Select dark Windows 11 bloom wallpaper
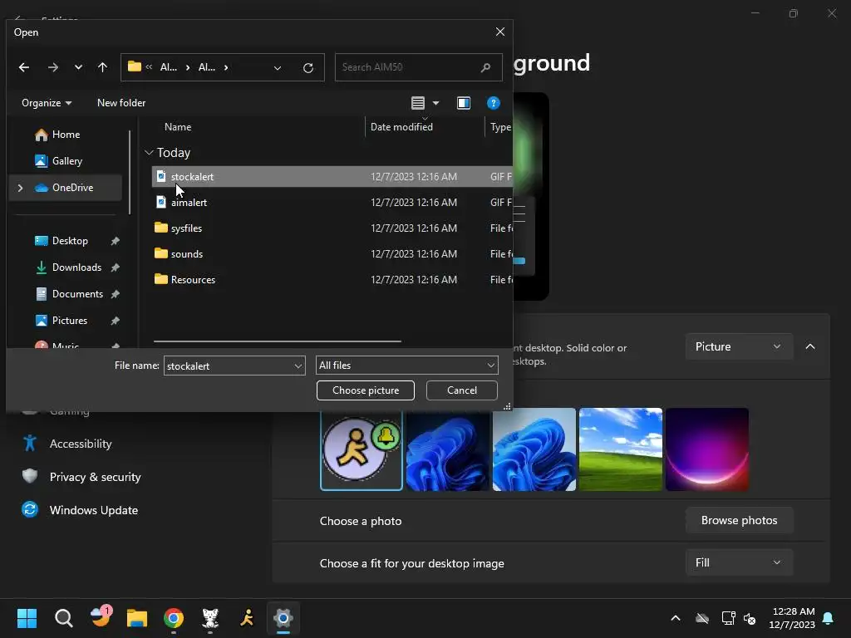 click(x=448, y=449)
